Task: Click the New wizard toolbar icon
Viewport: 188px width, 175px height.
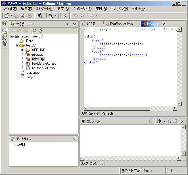Action: click(x=7, y=16)
